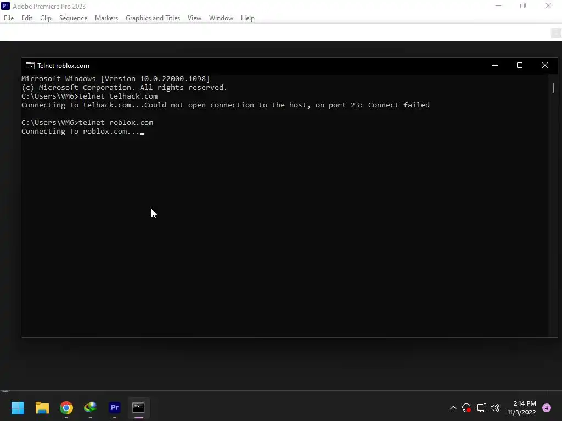Screen dimensions: 562x421
Task: Open the Sequence menu
Action: (x=73, y=18)
